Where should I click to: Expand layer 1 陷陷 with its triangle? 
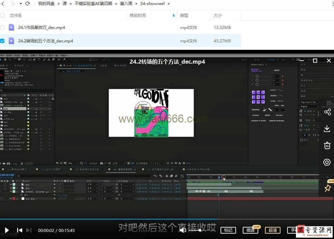point(11,185)
